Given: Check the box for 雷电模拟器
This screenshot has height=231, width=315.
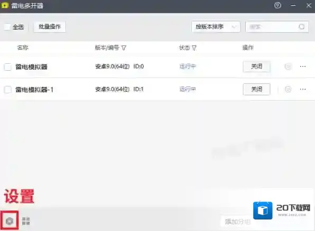Looking at the screenshot, I should pos(7,67).
